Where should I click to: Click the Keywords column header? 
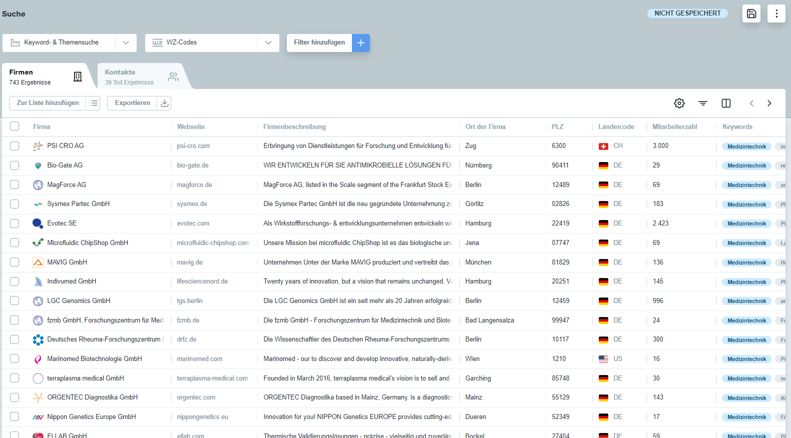click(x=737, y=126)
